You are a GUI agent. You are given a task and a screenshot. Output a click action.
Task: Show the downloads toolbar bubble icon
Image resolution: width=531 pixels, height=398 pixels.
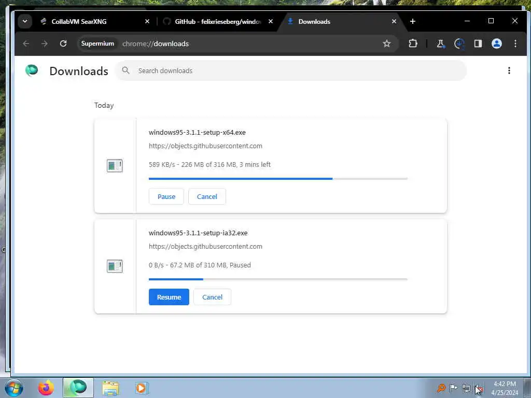point(459,44)
